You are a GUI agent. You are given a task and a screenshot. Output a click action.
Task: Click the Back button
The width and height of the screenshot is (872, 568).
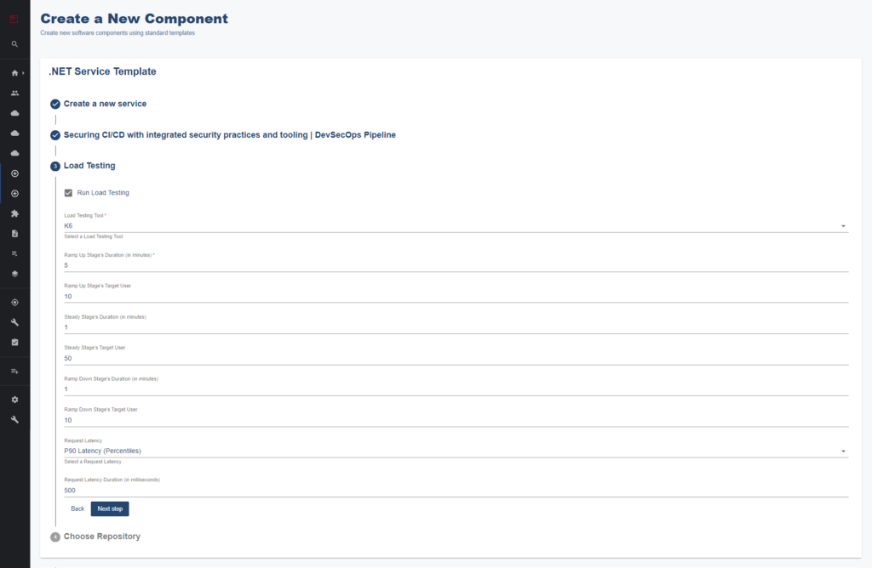pyautogui.click(x=77, y=508)
